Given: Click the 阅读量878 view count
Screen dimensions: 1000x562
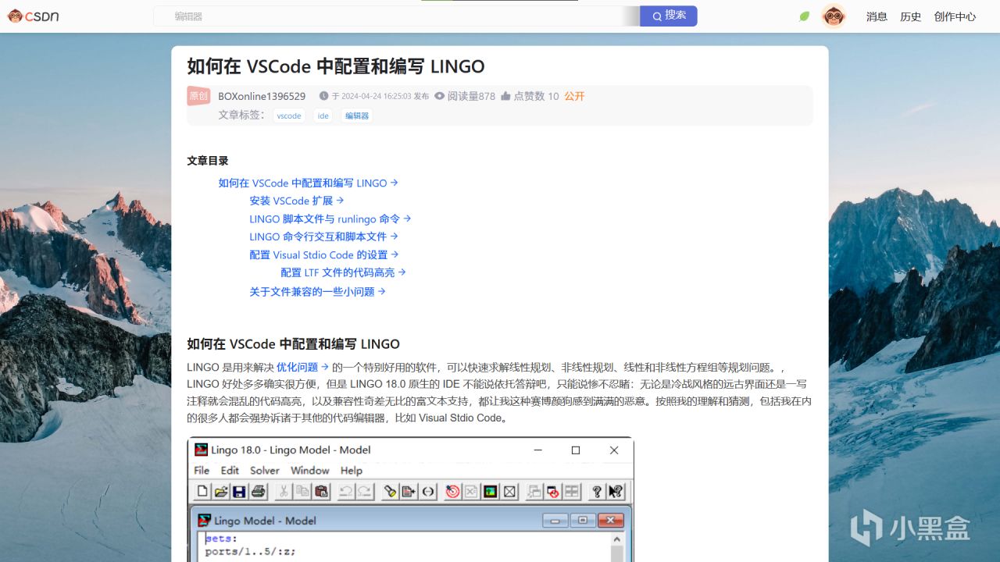Looking at the screenshot, I should [465, 96].
